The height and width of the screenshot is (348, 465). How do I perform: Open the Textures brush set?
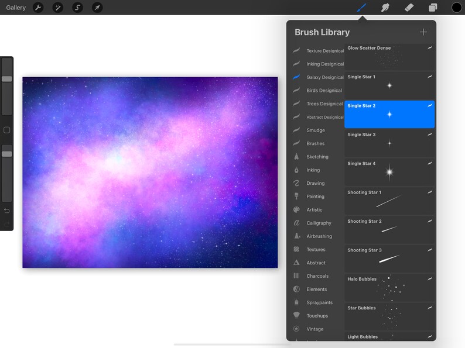pyautogui.click(x=318, y=249)
